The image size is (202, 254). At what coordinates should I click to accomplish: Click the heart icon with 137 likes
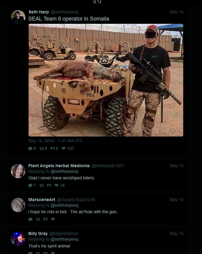63,148
